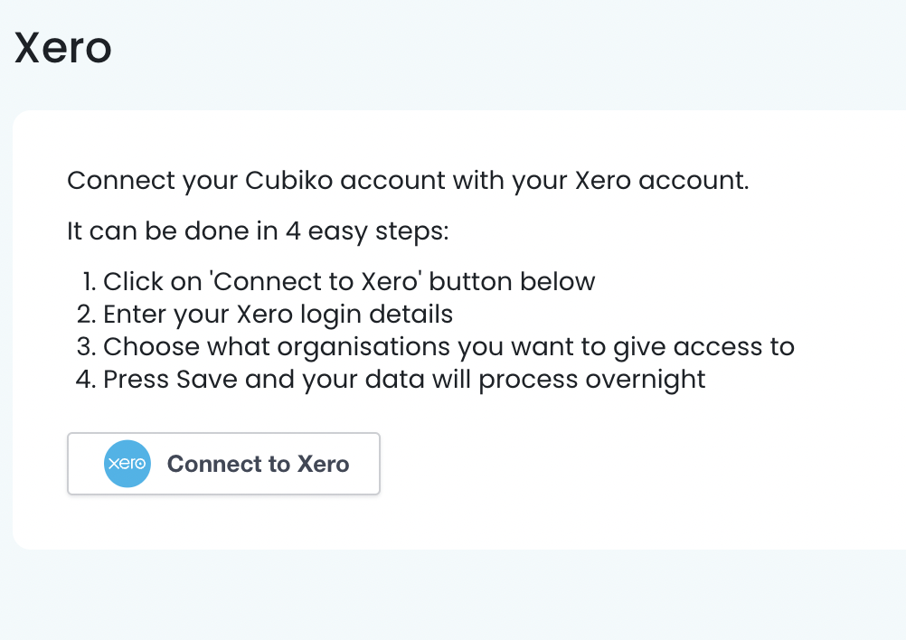
Task: Click the Connect to Xero label text
Action: (x=258, y=464)
